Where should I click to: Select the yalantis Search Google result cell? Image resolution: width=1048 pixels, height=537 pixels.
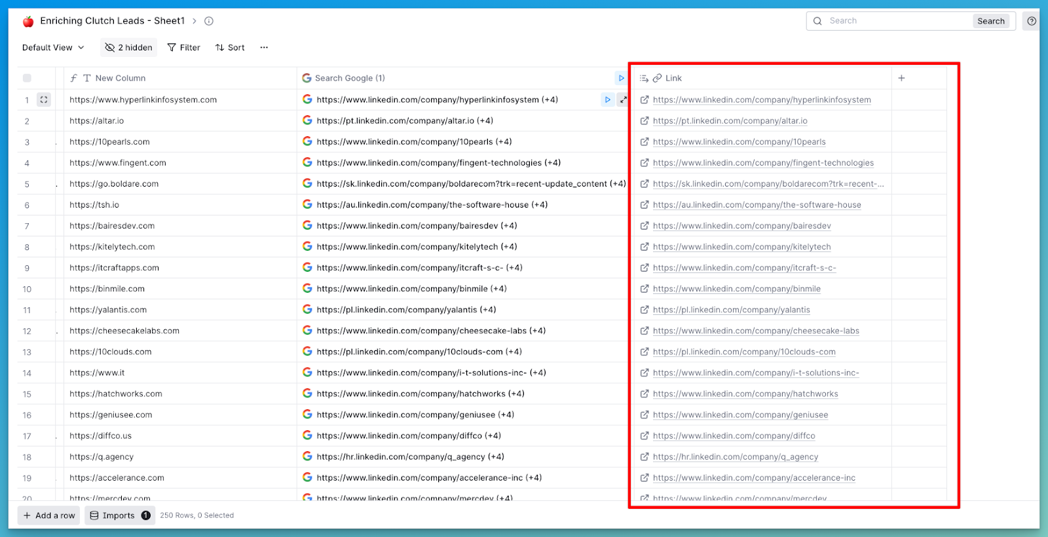point(462,310)
